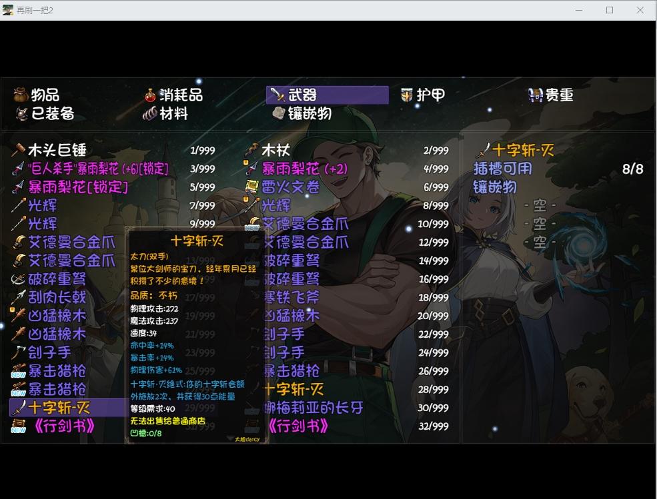Click the treasure chest icon beside 贵重
The width and height of the screenshot is (657, 499).
[535, 95]
